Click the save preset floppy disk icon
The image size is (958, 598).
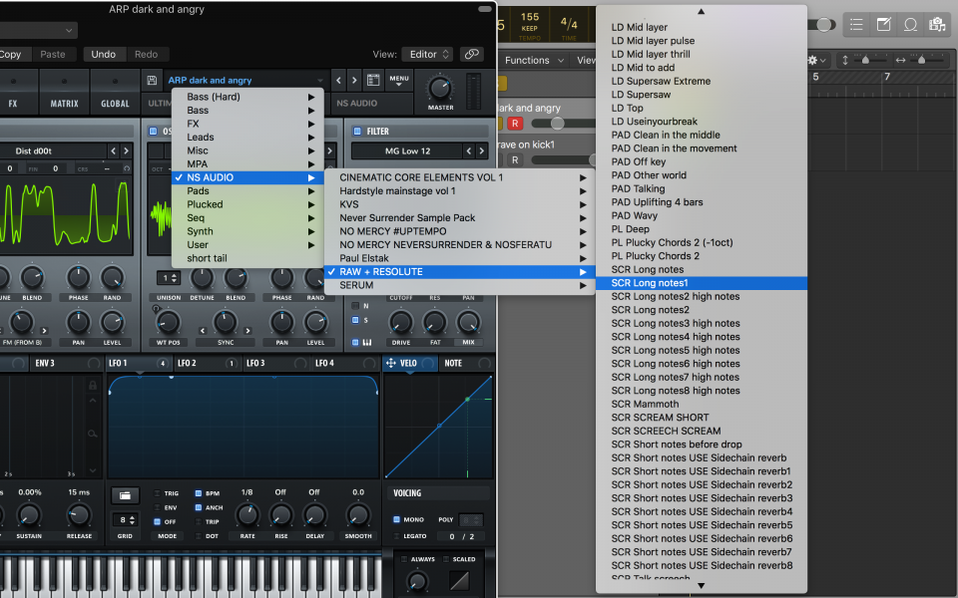[x=152, y=80]
